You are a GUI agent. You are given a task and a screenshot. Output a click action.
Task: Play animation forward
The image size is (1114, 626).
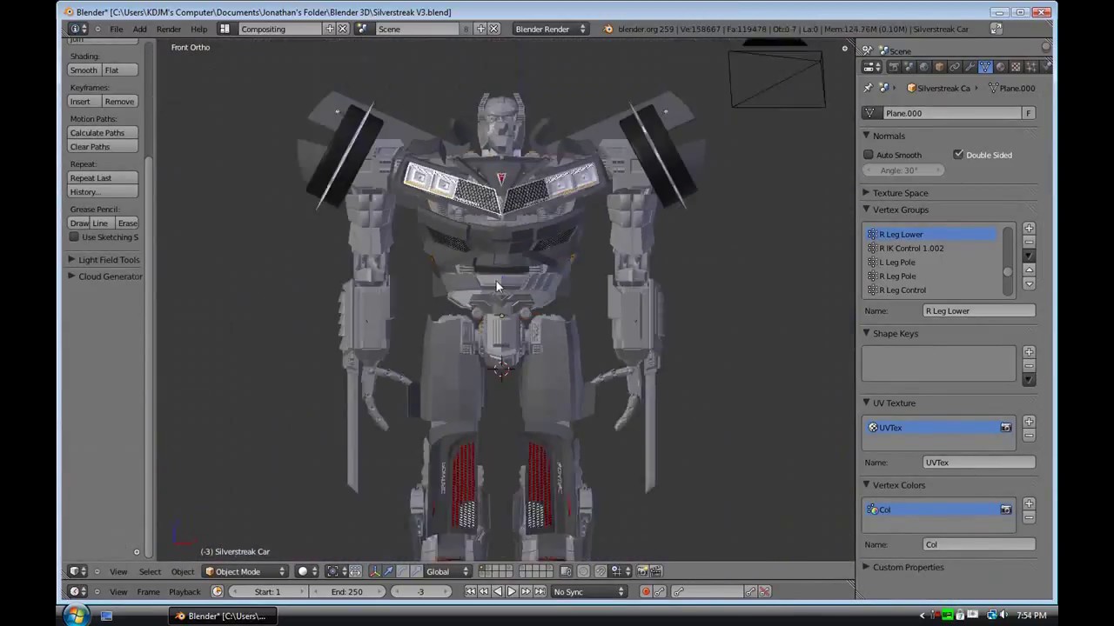pos(512,591)
